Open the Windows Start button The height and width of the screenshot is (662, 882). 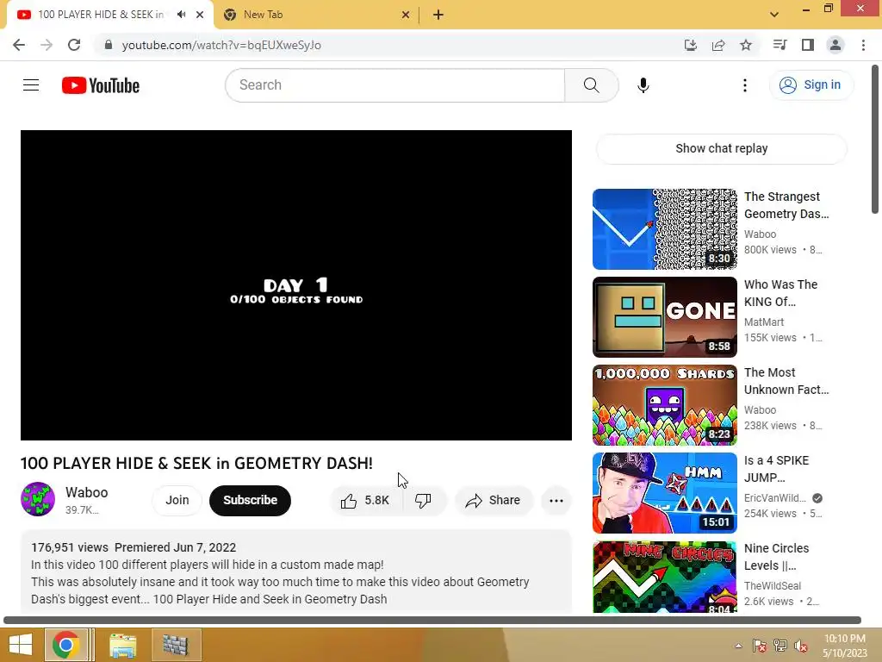click(21, 645)
